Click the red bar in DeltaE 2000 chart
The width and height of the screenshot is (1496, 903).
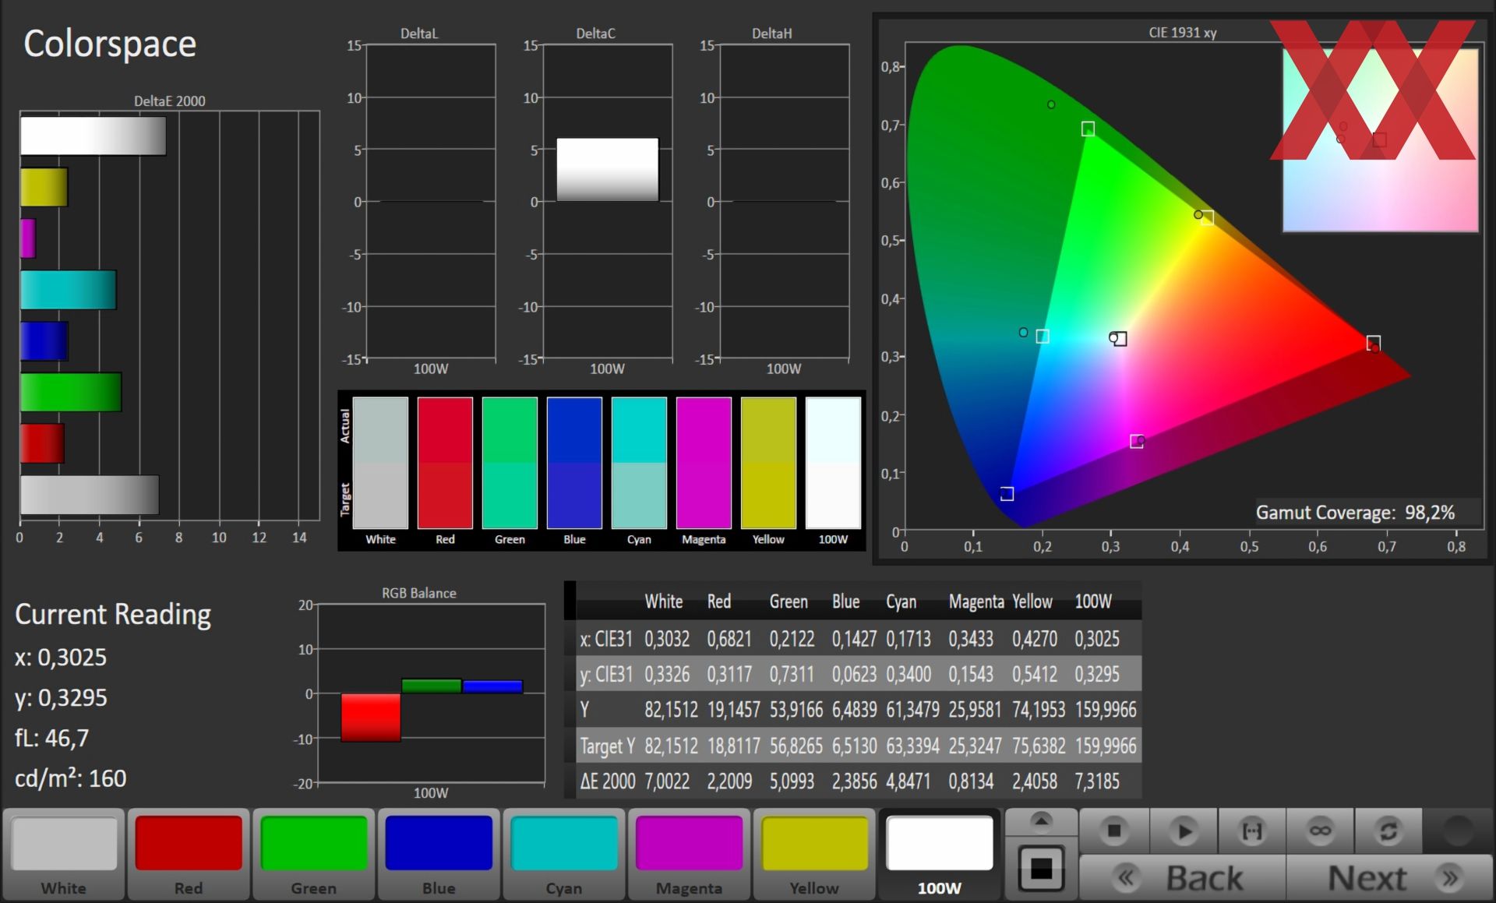[42, 443]
